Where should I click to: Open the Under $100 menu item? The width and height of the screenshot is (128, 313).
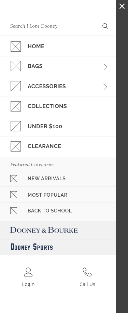point(58,126)
